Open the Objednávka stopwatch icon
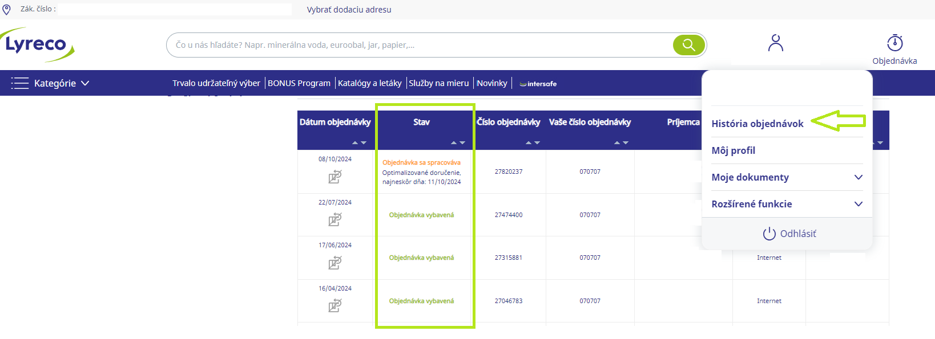 click(895, 43)
